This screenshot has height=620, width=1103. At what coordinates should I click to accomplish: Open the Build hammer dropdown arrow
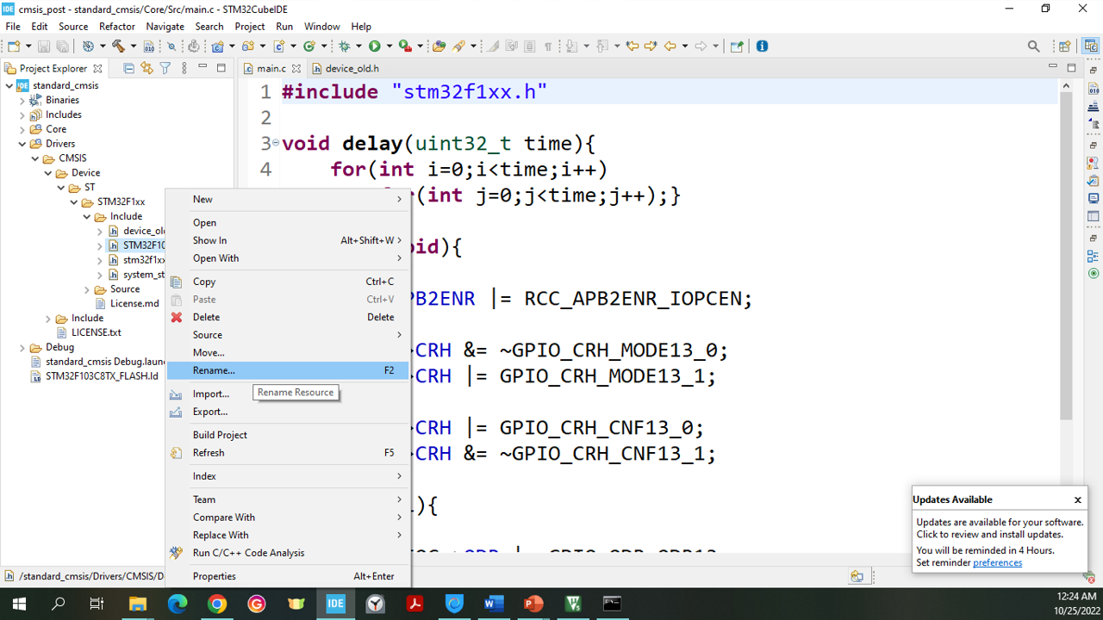tap(133, 46)
